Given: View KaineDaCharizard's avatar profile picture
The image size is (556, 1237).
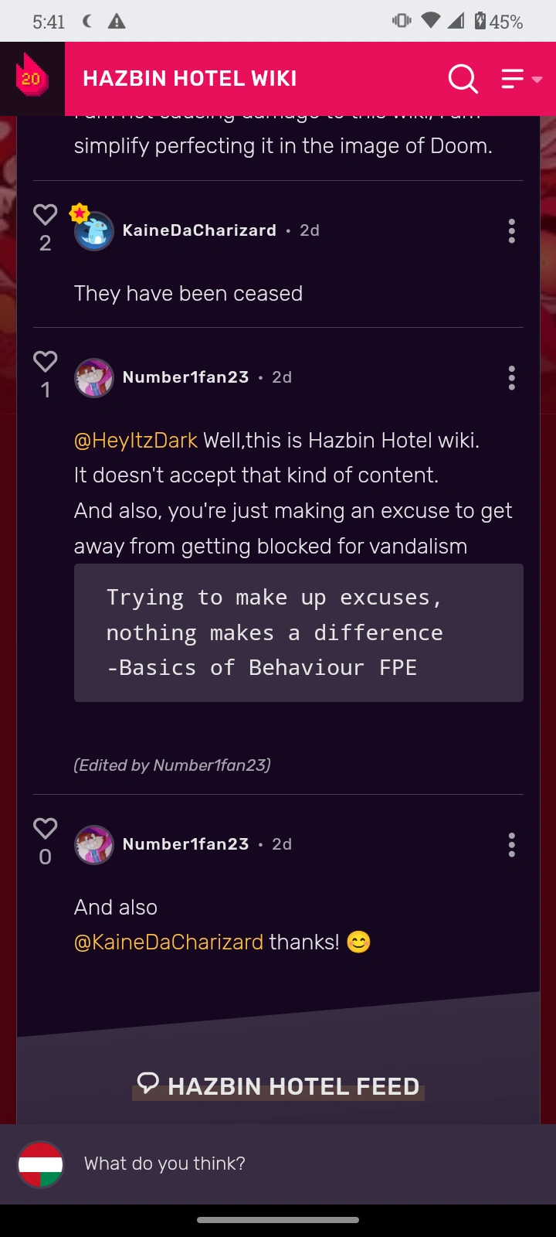Looking at the screenshot, I should 94,230.
